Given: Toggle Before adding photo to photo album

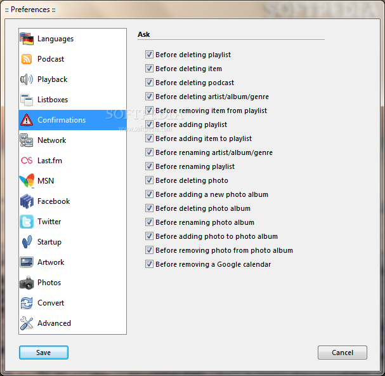Looking at the screenshot, I should pyautogui.click(x=149, y=236).
